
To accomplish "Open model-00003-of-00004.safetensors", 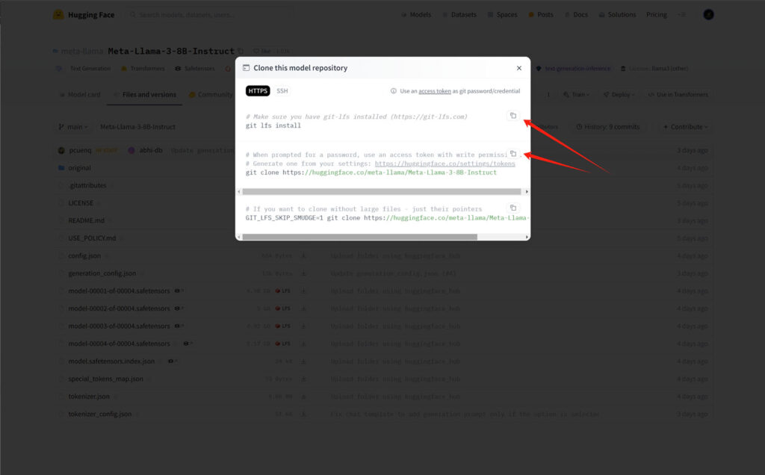I will [119, 326].
